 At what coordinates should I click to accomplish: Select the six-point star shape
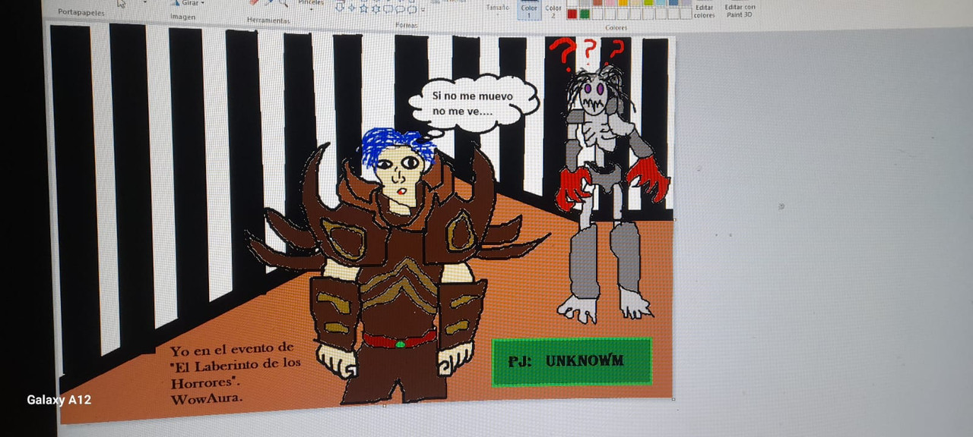(x=376, y=8)
